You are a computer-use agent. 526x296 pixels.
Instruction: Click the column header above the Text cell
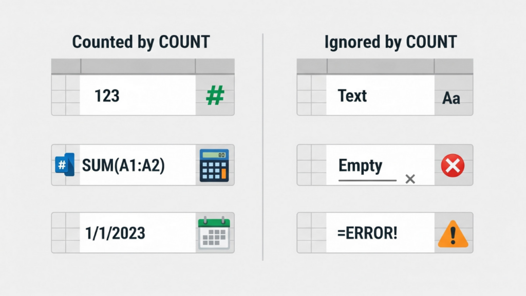(380, 66)
